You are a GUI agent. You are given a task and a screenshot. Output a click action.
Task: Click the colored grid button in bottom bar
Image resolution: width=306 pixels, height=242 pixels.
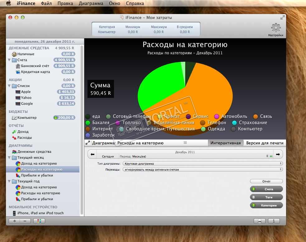[39, 221]
